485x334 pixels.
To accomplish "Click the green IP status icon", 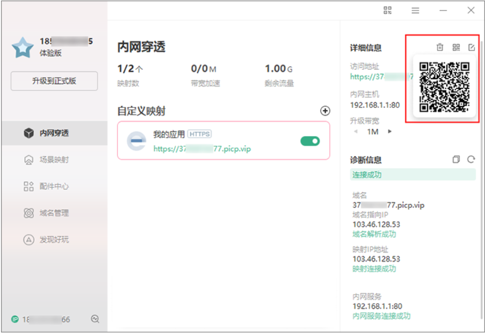I will coord(15,319).
